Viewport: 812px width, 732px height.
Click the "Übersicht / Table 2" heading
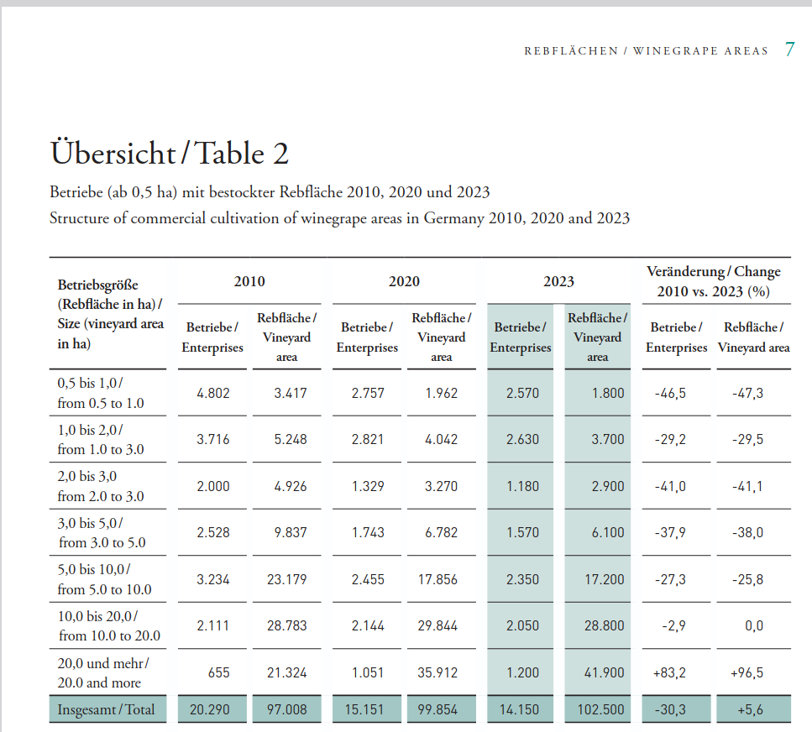point(169,154)
